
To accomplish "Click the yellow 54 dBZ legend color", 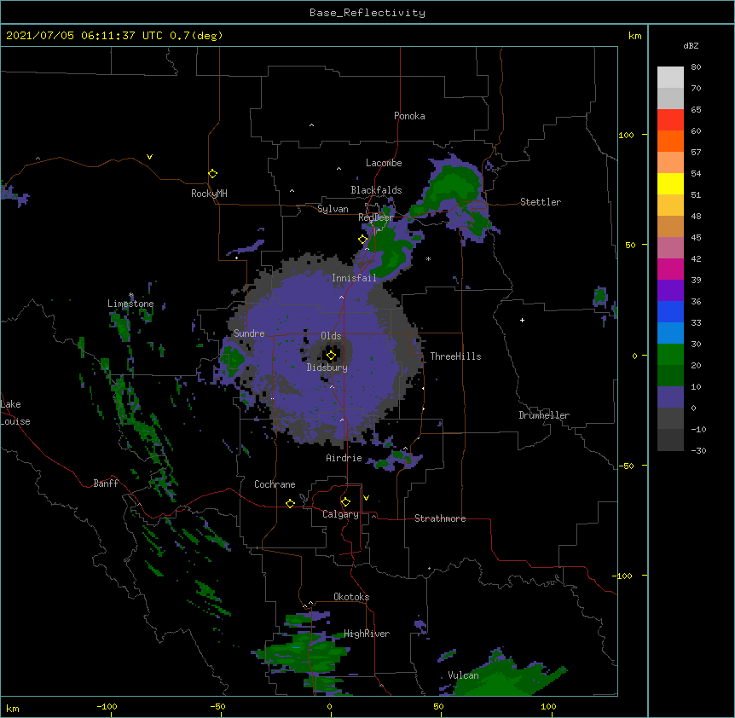I will 670,183.
